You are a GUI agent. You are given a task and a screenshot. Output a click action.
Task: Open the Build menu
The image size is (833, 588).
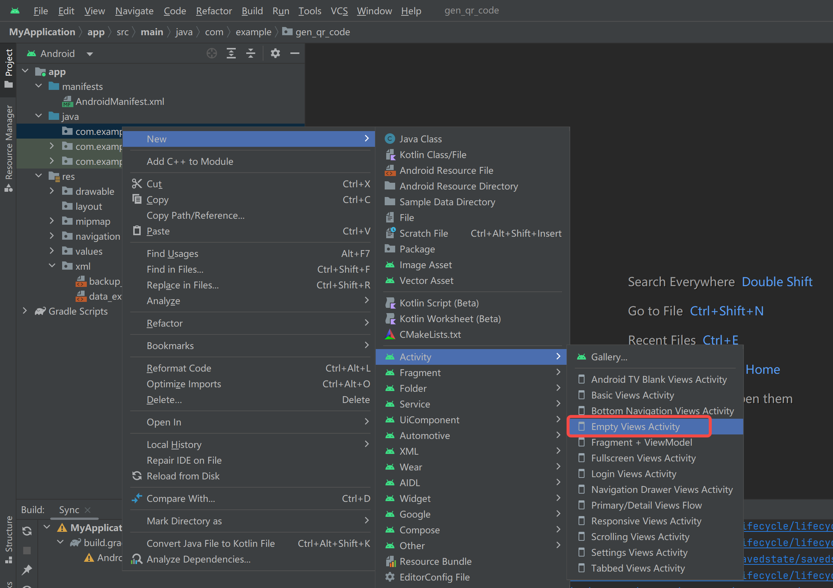click(x=252, y=11)
